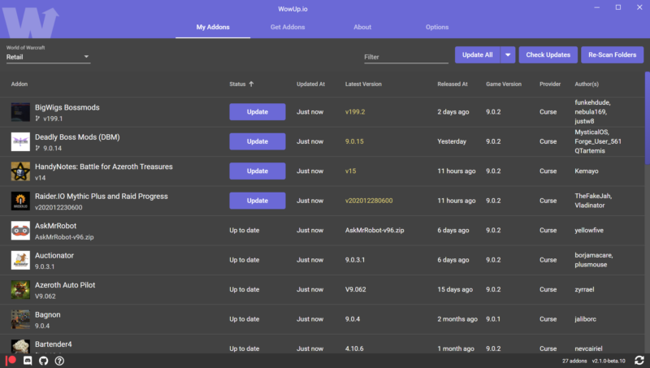
Task: Select the Bagnon addon name
Action: click(48, 315)
